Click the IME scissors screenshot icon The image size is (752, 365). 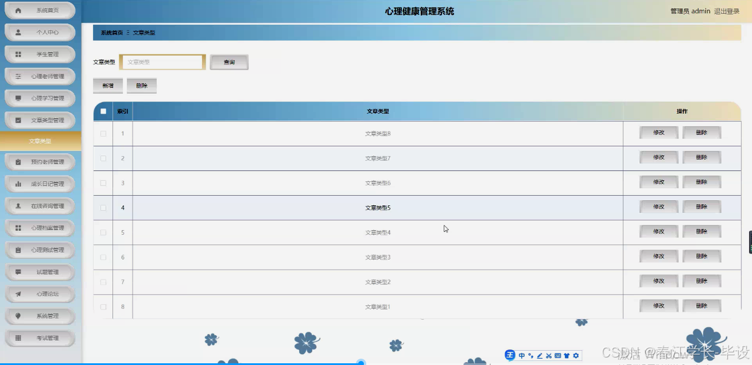549,356
